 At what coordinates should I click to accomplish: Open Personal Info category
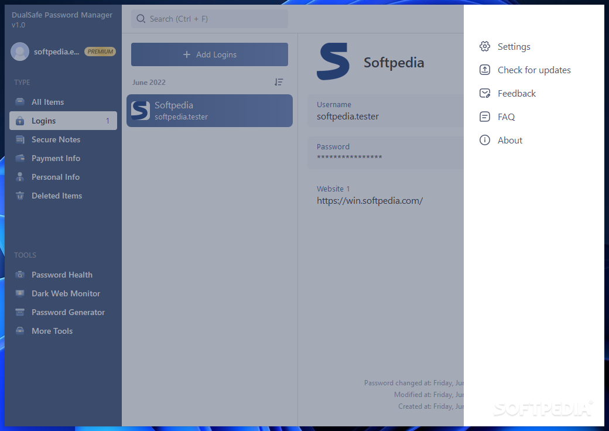[63, 177]
